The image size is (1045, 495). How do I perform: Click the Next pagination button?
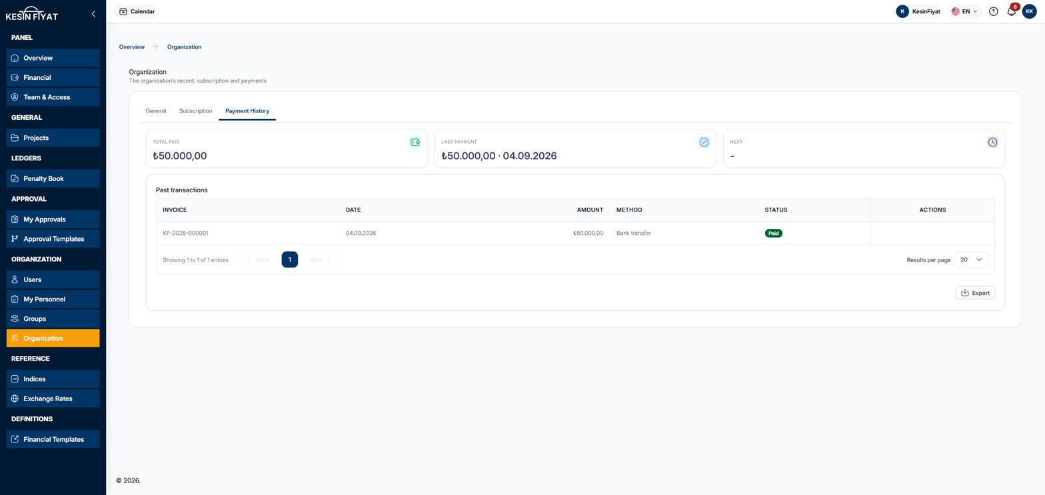(321, 259)
